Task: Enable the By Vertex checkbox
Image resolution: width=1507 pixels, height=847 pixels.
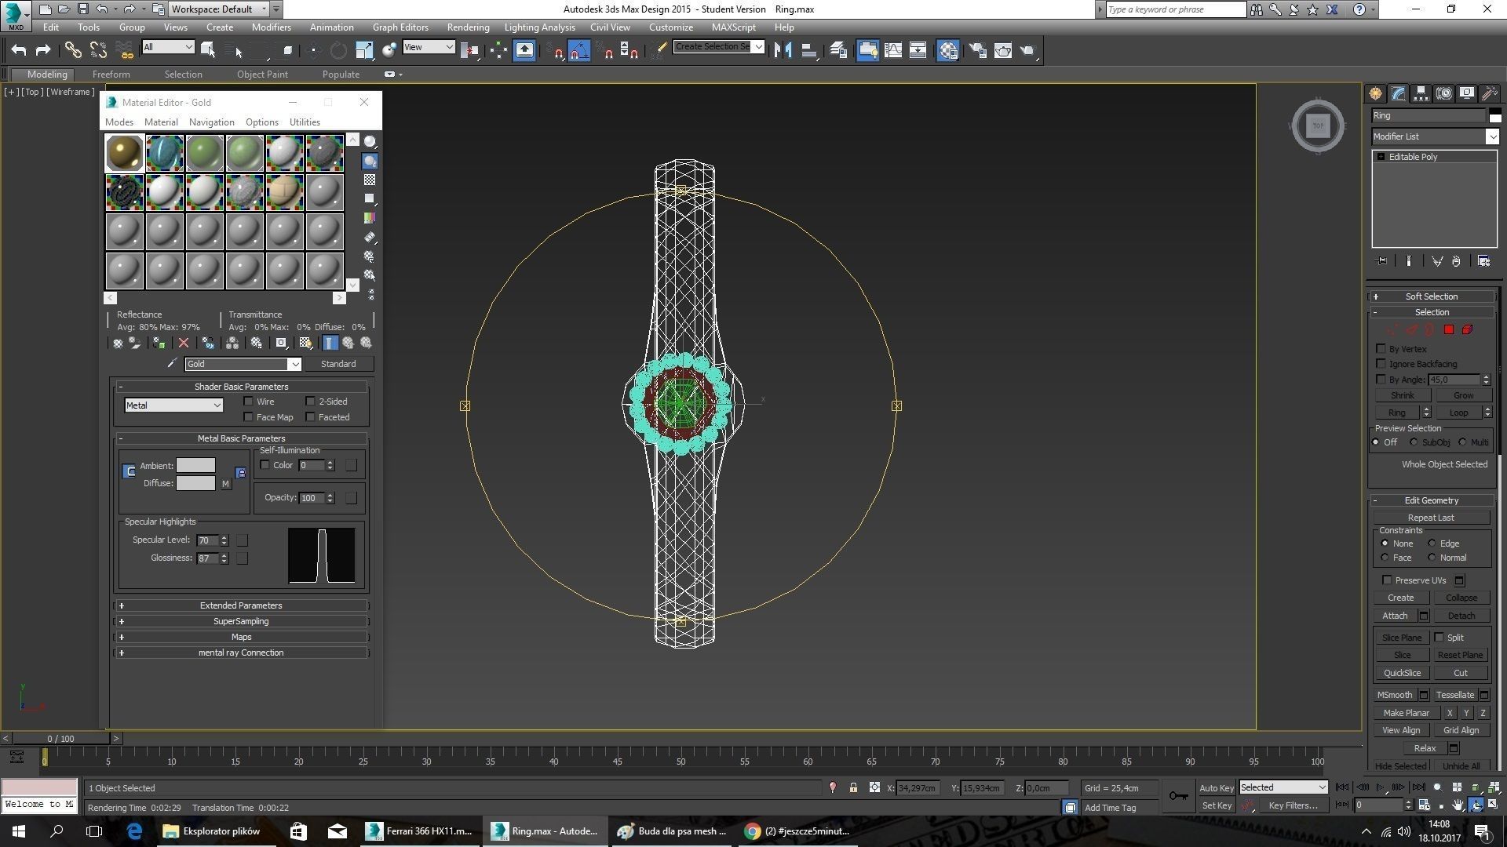Action: coord(1381,348)
